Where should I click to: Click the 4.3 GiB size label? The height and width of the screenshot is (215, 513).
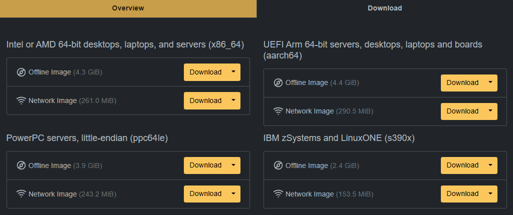click(x=88, y=72)
